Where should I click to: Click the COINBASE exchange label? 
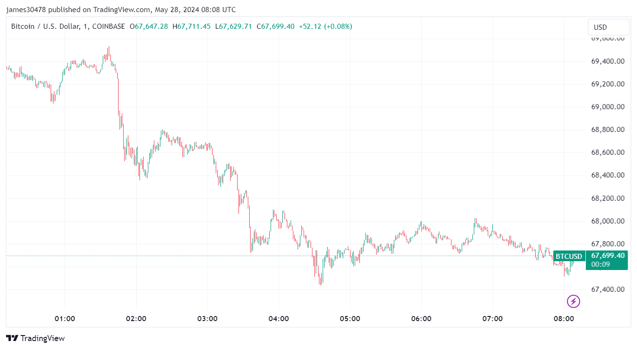108,26
